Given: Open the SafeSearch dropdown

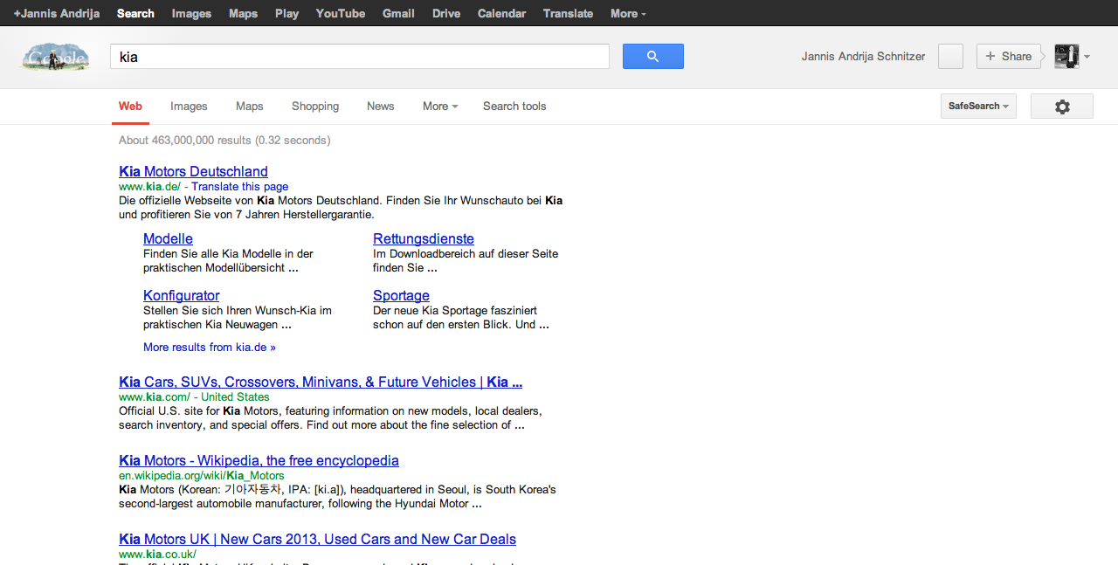Looking at the screenshot, I should 978,107.
